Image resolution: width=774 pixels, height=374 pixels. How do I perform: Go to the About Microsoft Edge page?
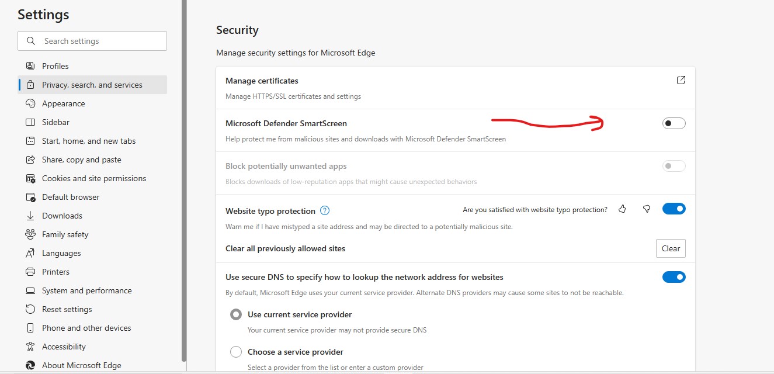click(92, 365)
